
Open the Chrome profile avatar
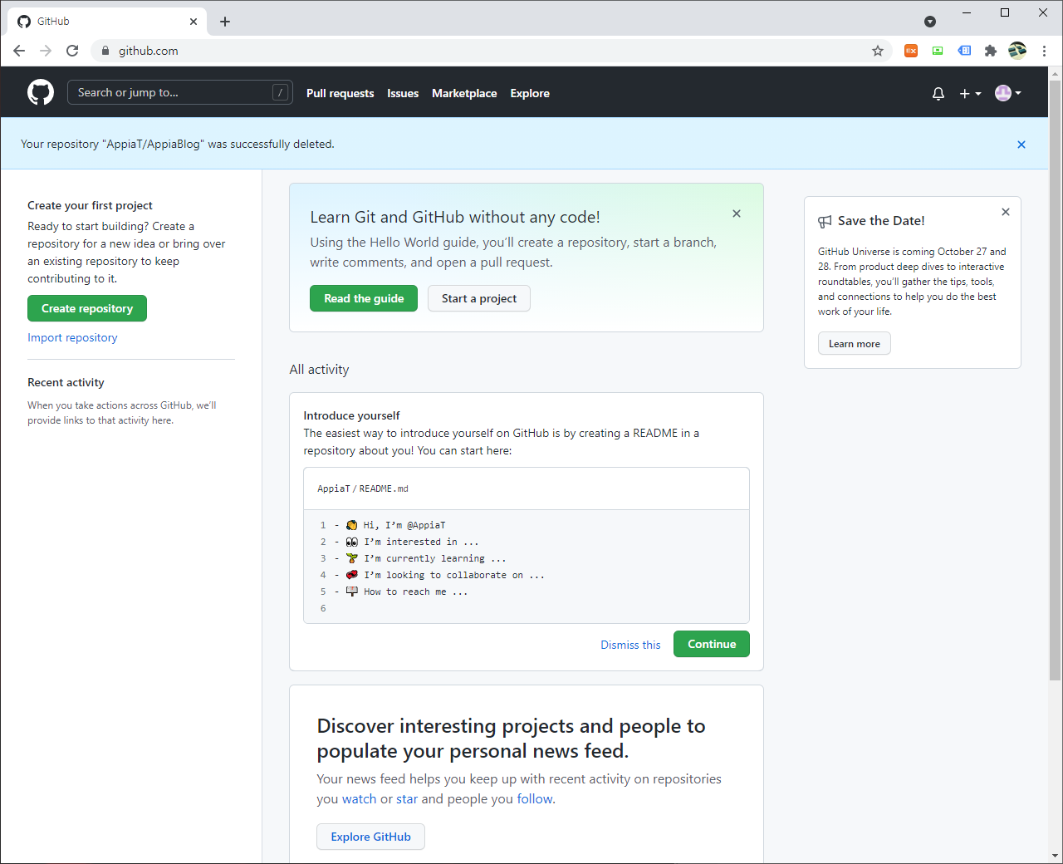(x=1017, y=51)
